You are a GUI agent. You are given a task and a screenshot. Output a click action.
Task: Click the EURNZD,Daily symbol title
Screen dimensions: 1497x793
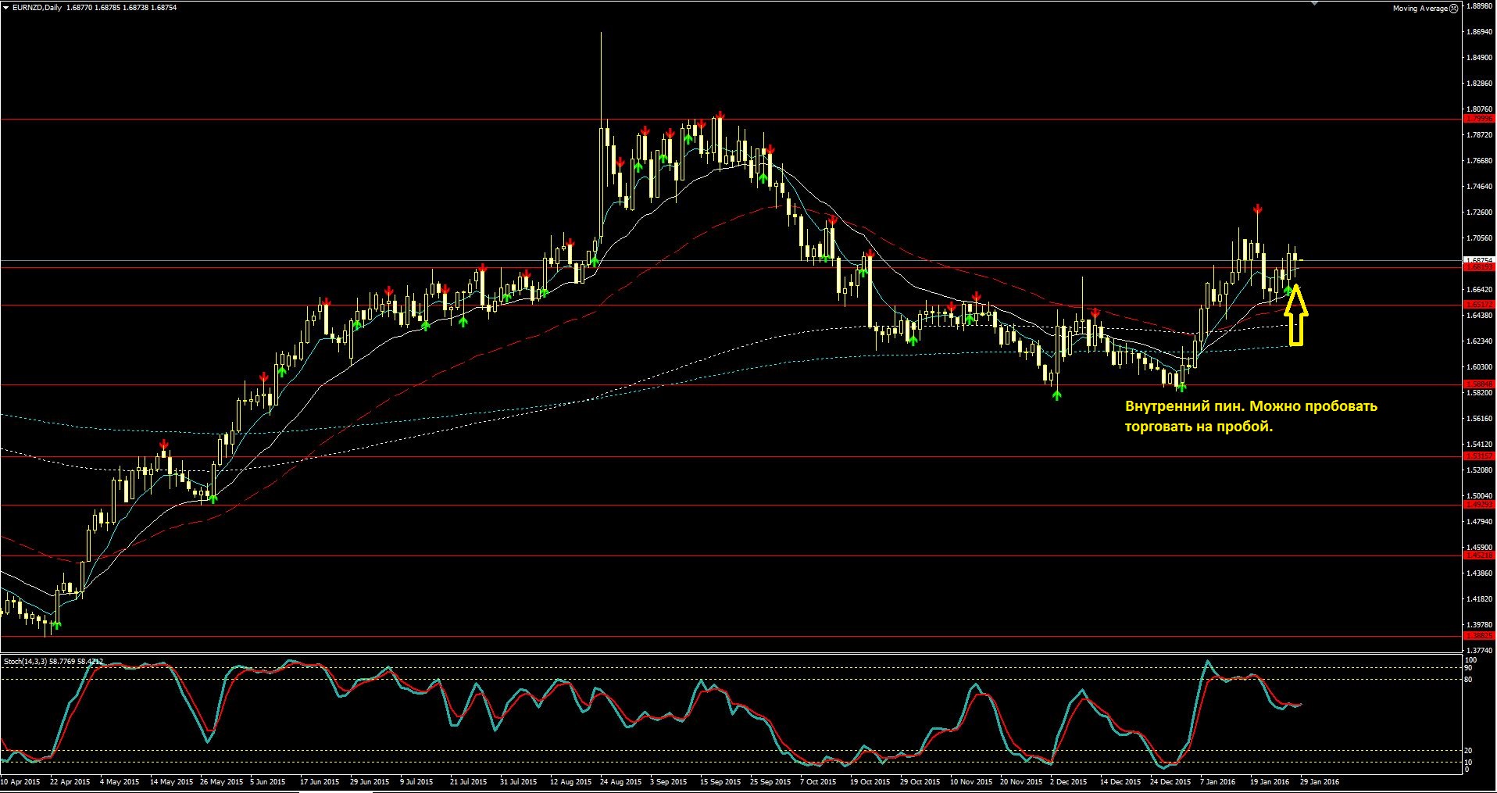[x=37, y=8]
